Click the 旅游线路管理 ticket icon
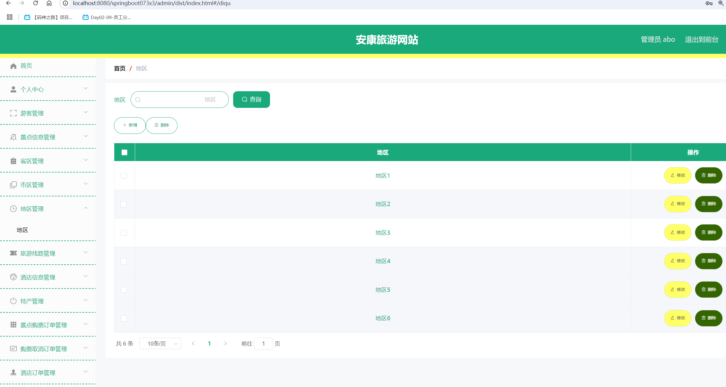 coord(13,253)
